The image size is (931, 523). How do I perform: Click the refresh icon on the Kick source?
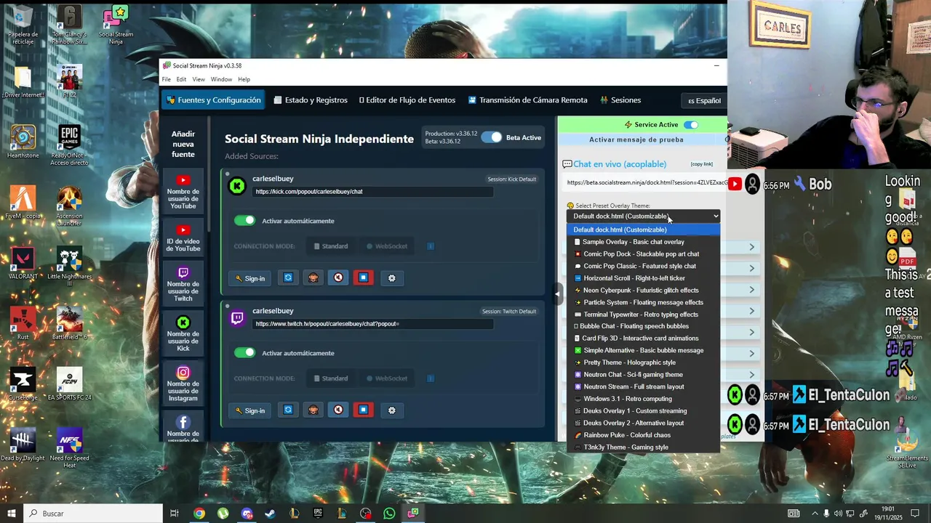(x=288, y=277)
